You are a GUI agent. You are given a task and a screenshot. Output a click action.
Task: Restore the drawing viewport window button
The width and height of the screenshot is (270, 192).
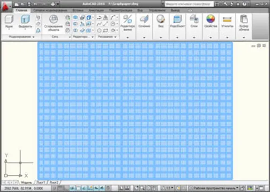coord(259,45)
